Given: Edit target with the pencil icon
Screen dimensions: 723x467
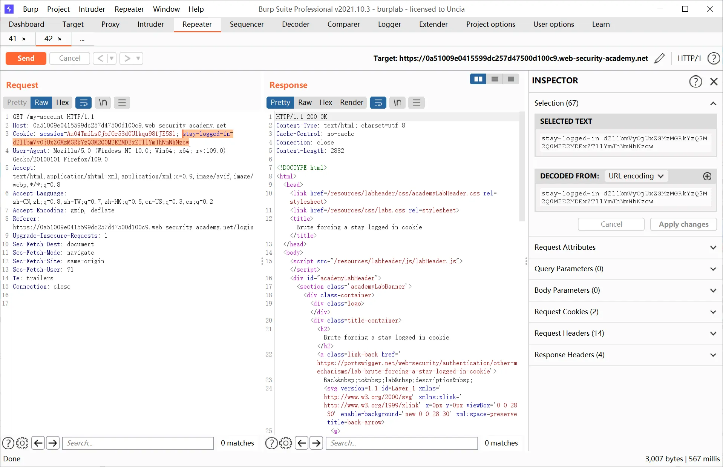Looking at the screenshot, I should pos(660,58).
